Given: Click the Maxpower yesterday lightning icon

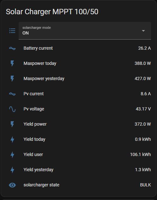Looking at the screenshot, I should pos(12,78).
